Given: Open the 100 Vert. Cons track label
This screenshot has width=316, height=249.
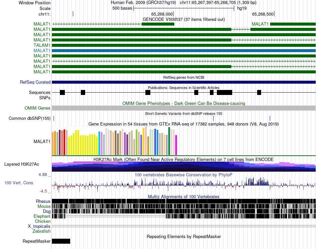Looking at the screenshot, I should [x=19, y=183].
